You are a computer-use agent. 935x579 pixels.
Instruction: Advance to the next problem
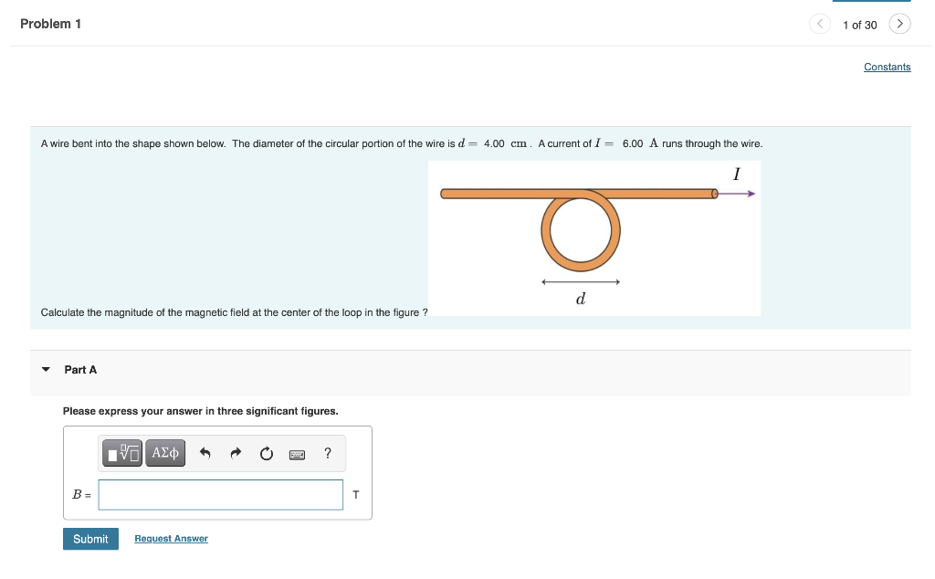(x=899, y=24)
